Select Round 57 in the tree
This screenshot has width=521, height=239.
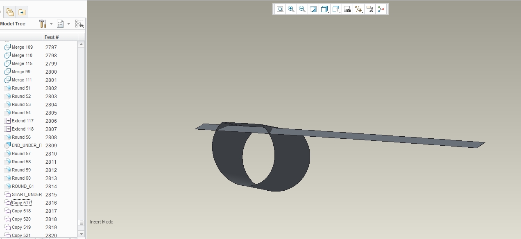pyautogui.click(x=21, y=153)
